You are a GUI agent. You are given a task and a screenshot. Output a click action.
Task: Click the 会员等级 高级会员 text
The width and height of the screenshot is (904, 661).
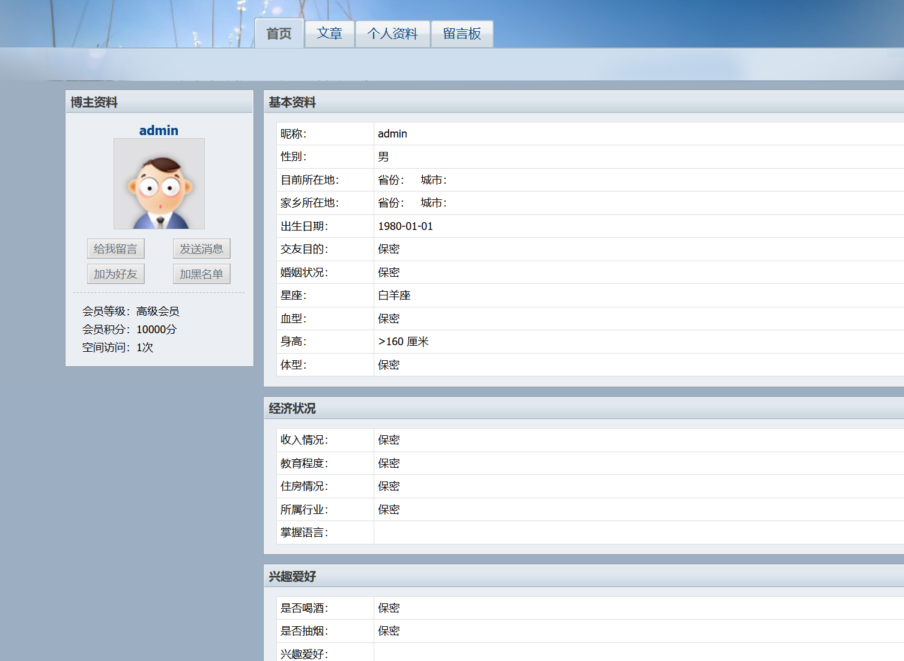click(x=131, y=311)
